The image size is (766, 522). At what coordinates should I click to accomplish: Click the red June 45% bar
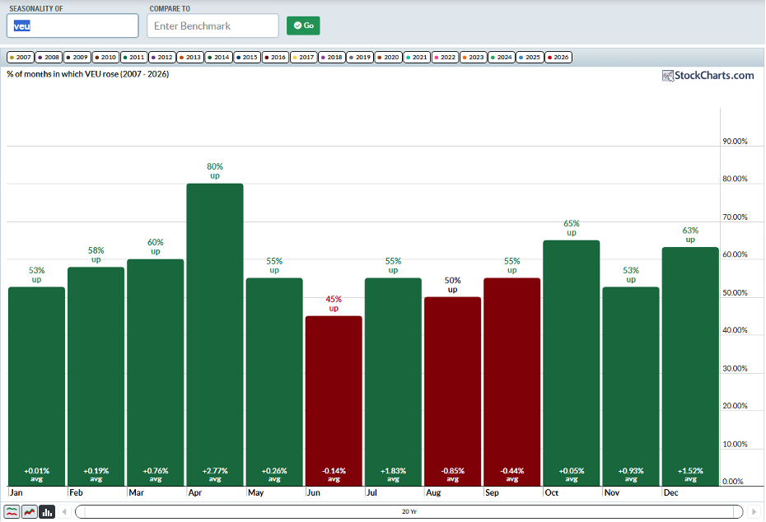334,401
